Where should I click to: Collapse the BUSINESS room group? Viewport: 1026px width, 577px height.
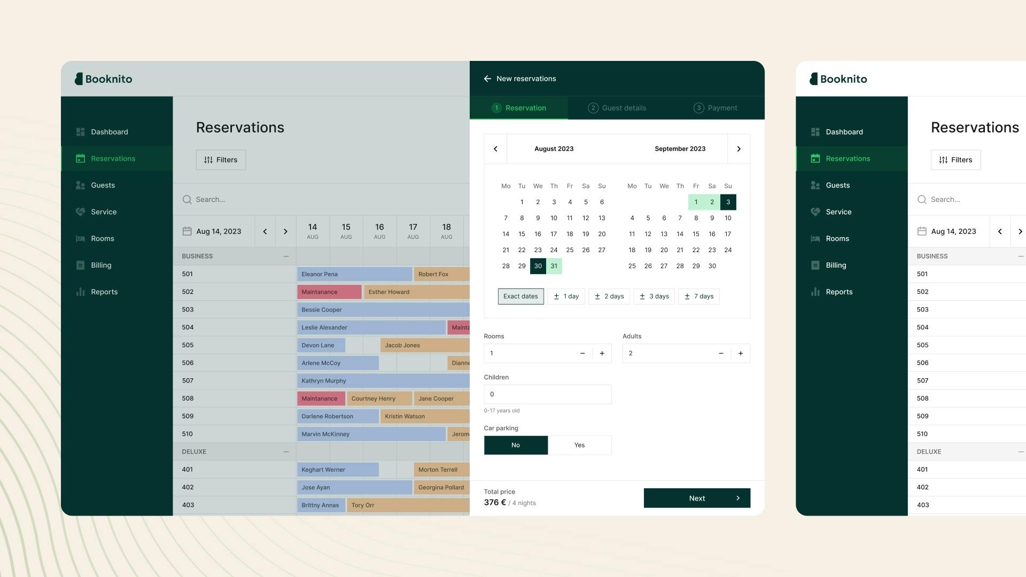[286, 256]
